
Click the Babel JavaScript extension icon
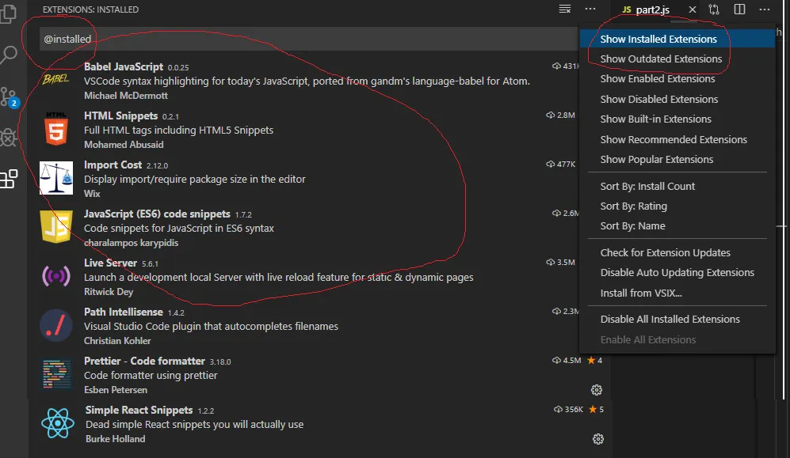click(x=56, y=79)
